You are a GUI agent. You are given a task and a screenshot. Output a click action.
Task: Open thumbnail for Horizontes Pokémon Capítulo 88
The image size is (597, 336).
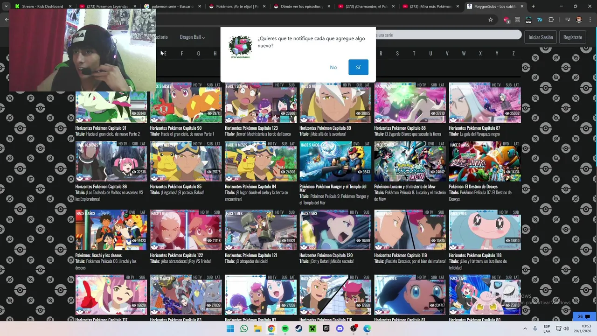410,103
